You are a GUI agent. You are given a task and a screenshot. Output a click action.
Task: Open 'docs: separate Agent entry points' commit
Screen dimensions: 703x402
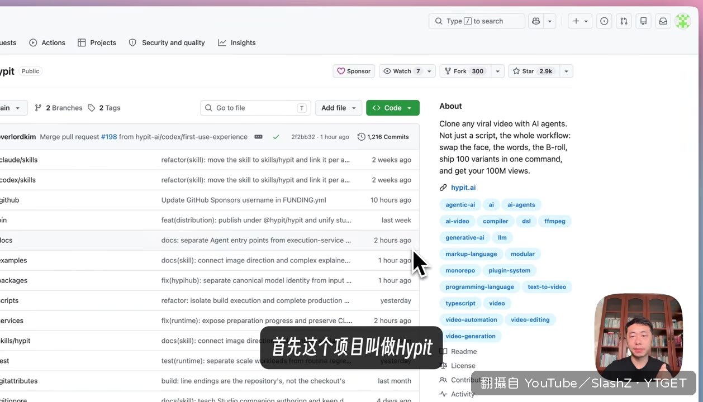coord(256,240)
